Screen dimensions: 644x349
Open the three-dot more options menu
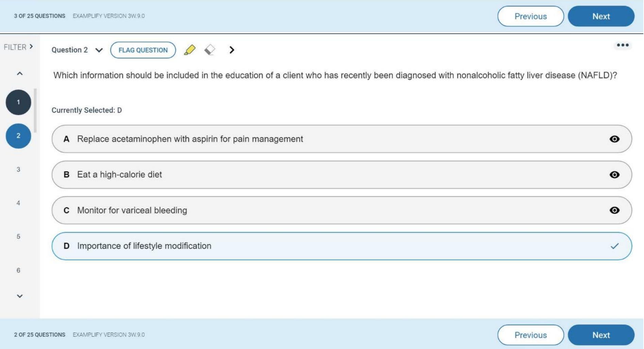pos(622,45)
